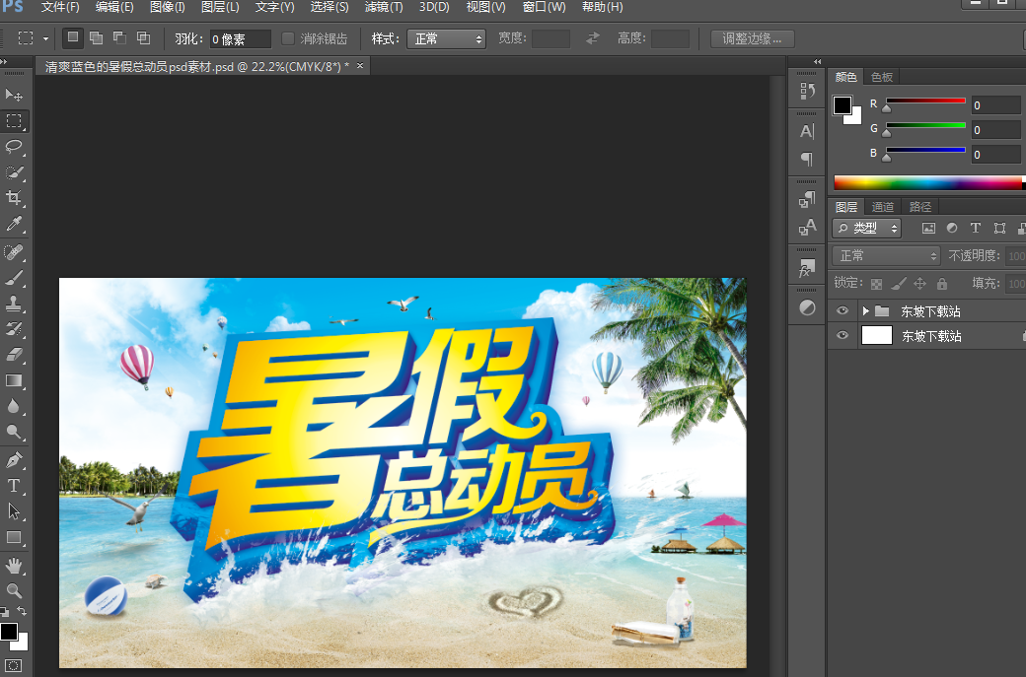Expand the 东坡下载站 layer group
This screenshot has width=1026, height=677.
865,311
